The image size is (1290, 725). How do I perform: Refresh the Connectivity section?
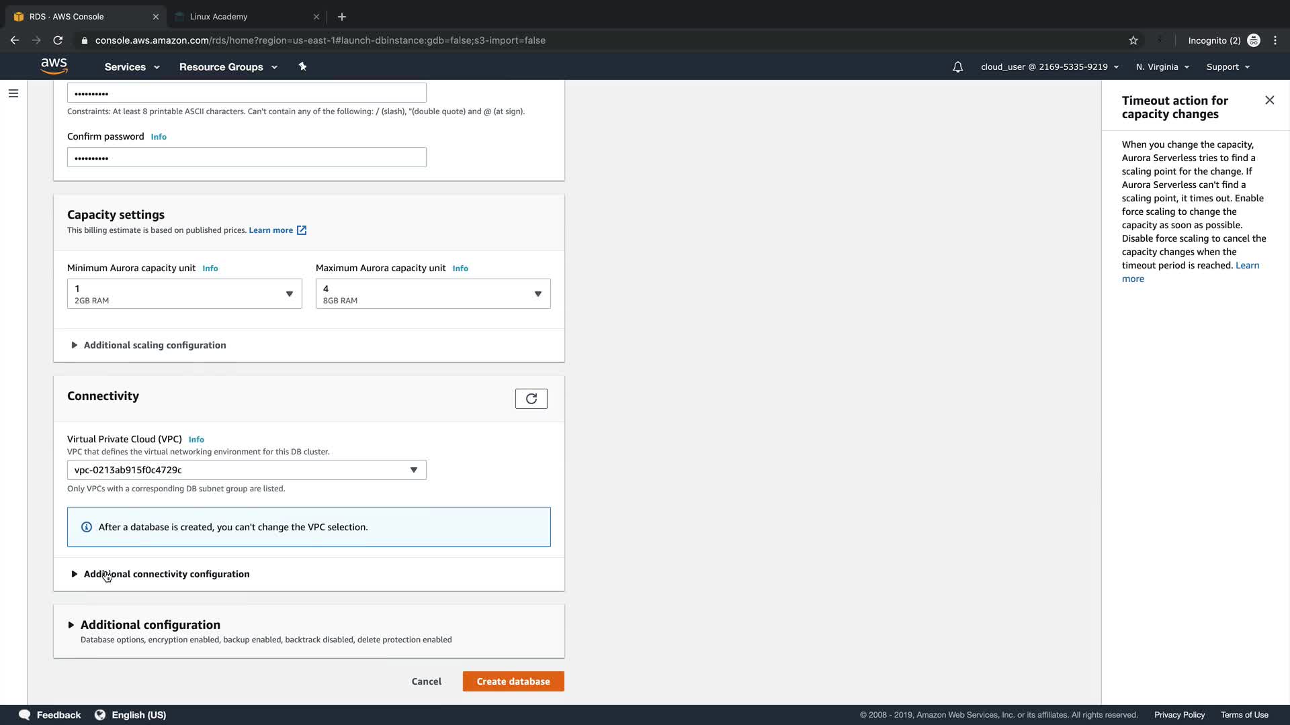(x=531, y=399)
